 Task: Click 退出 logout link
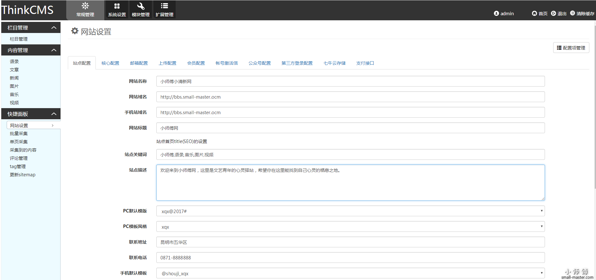[x=559, y=13]
